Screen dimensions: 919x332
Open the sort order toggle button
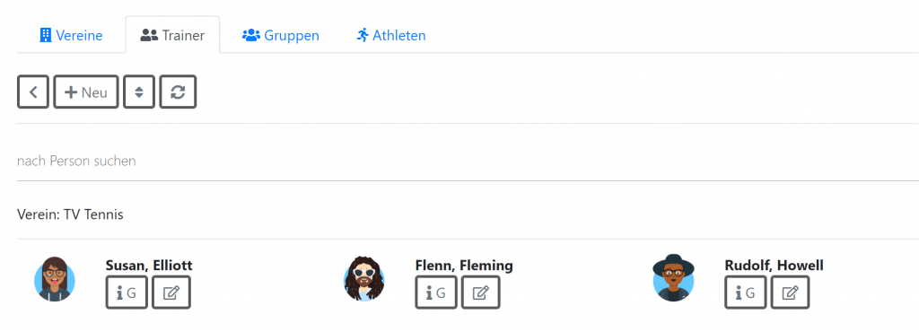pos(139,92)
